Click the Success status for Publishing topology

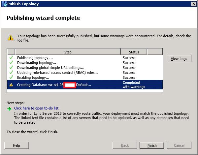[x=129, y=58]
